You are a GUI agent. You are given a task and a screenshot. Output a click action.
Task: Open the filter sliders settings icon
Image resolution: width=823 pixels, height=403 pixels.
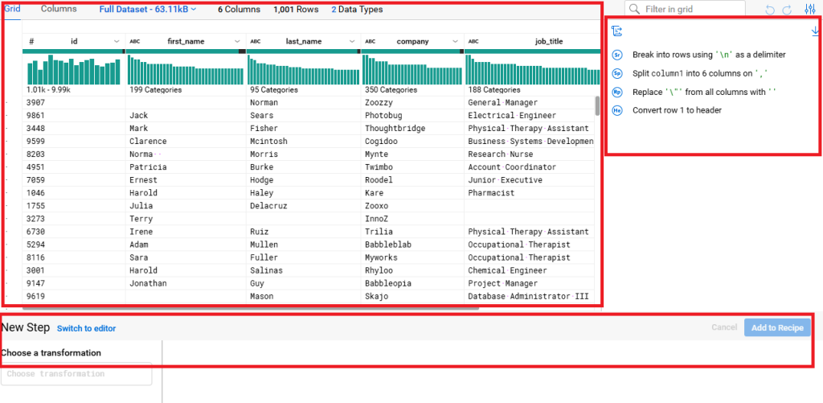coord(809,9)
